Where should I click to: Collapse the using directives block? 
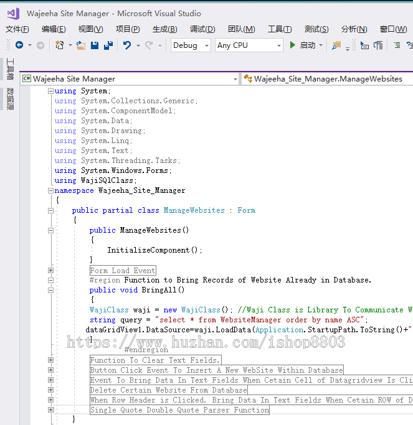(50, 91)
